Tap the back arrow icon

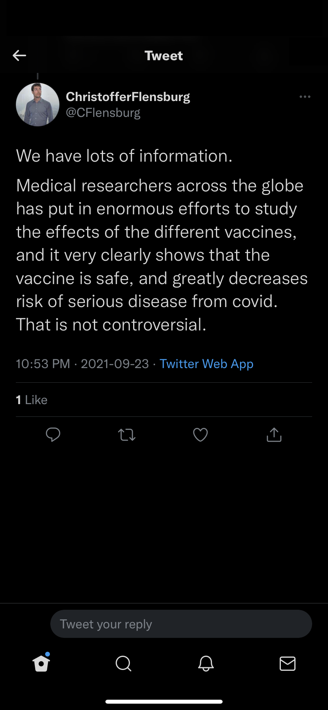coord(19,55)
